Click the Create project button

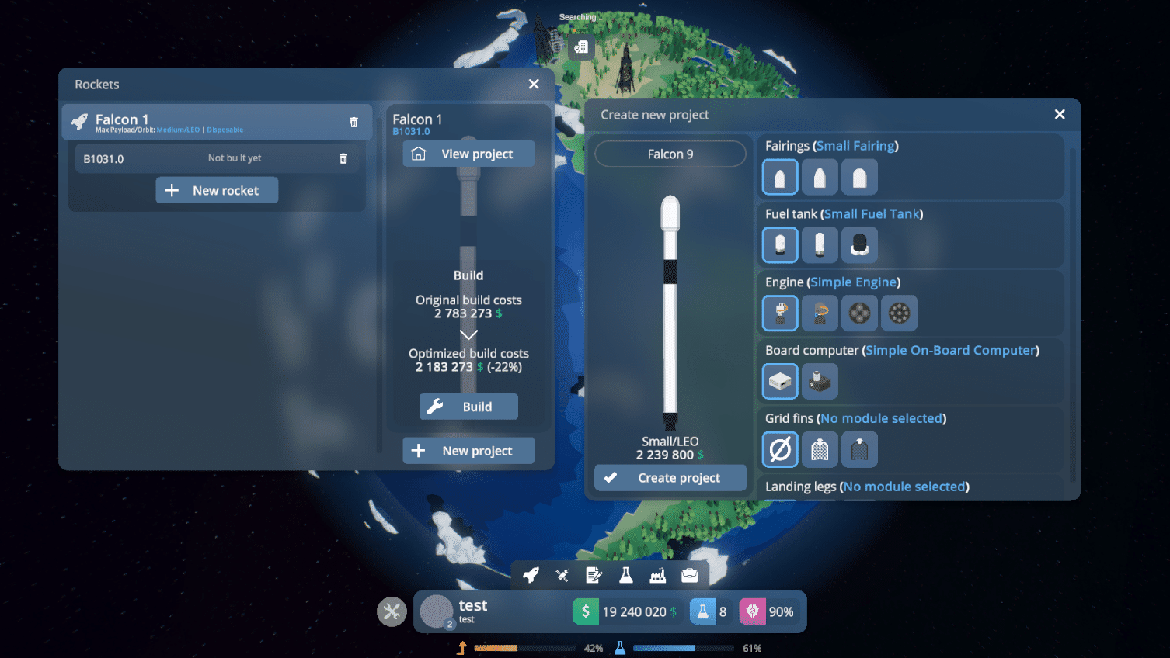pyautogui.click(x=670, y=478)
